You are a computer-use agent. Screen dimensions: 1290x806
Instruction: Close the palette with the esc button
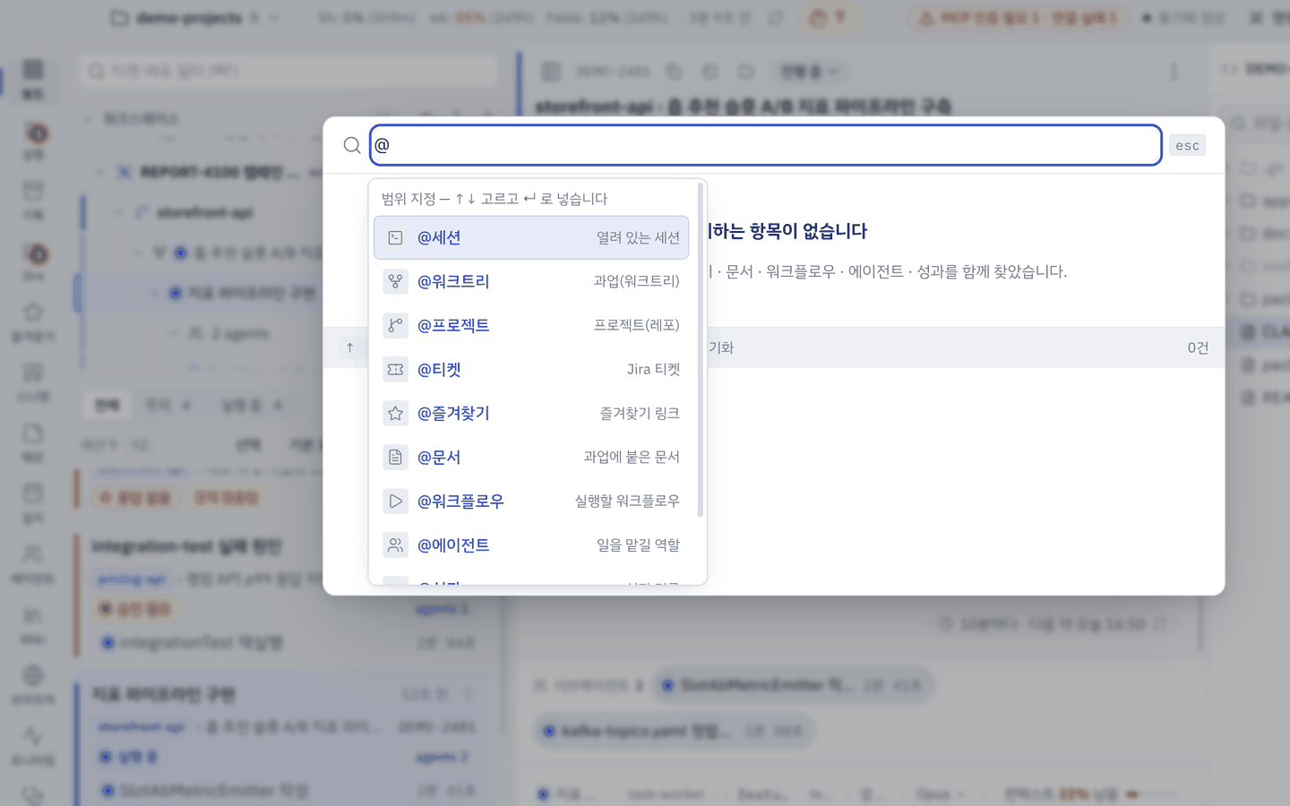[1187, 145]
